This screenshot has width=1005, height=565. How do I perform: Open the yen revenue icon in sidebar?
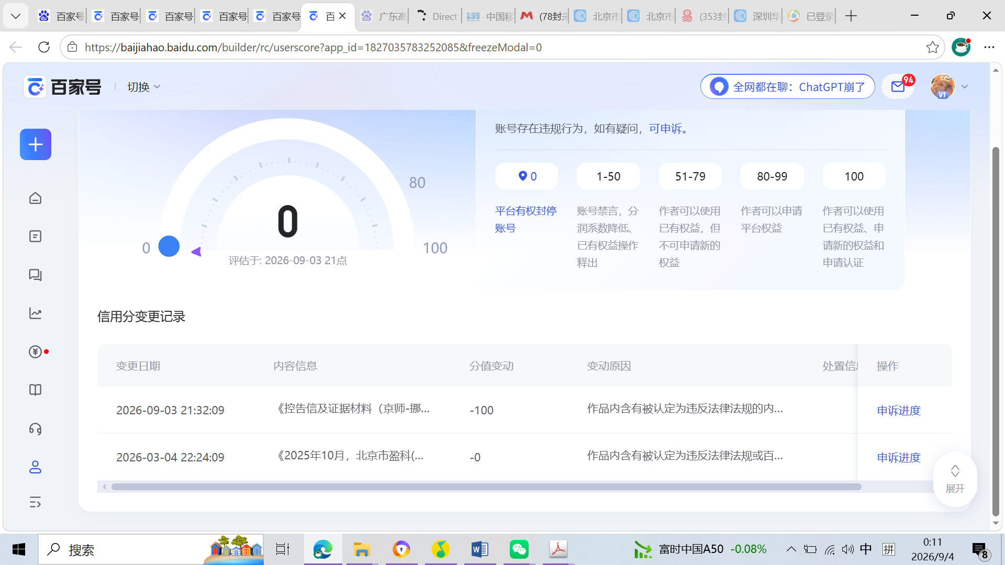point(35,352)
